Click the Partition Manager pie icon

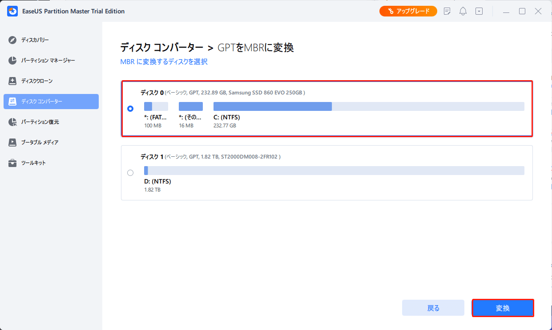coord(12,61)
